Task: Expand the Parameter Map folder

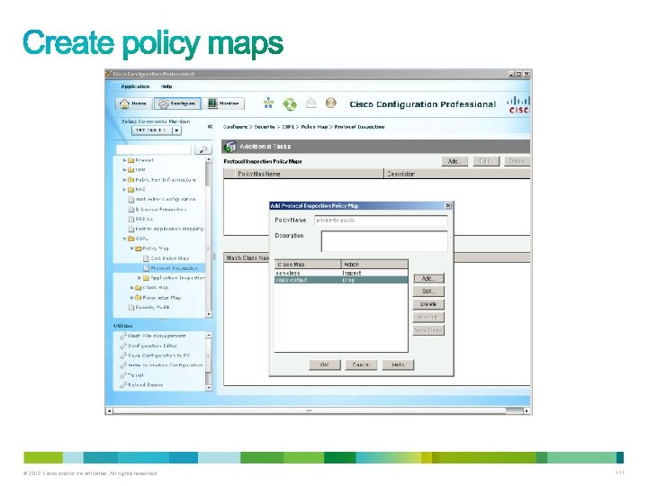Action: pos(131,298)
